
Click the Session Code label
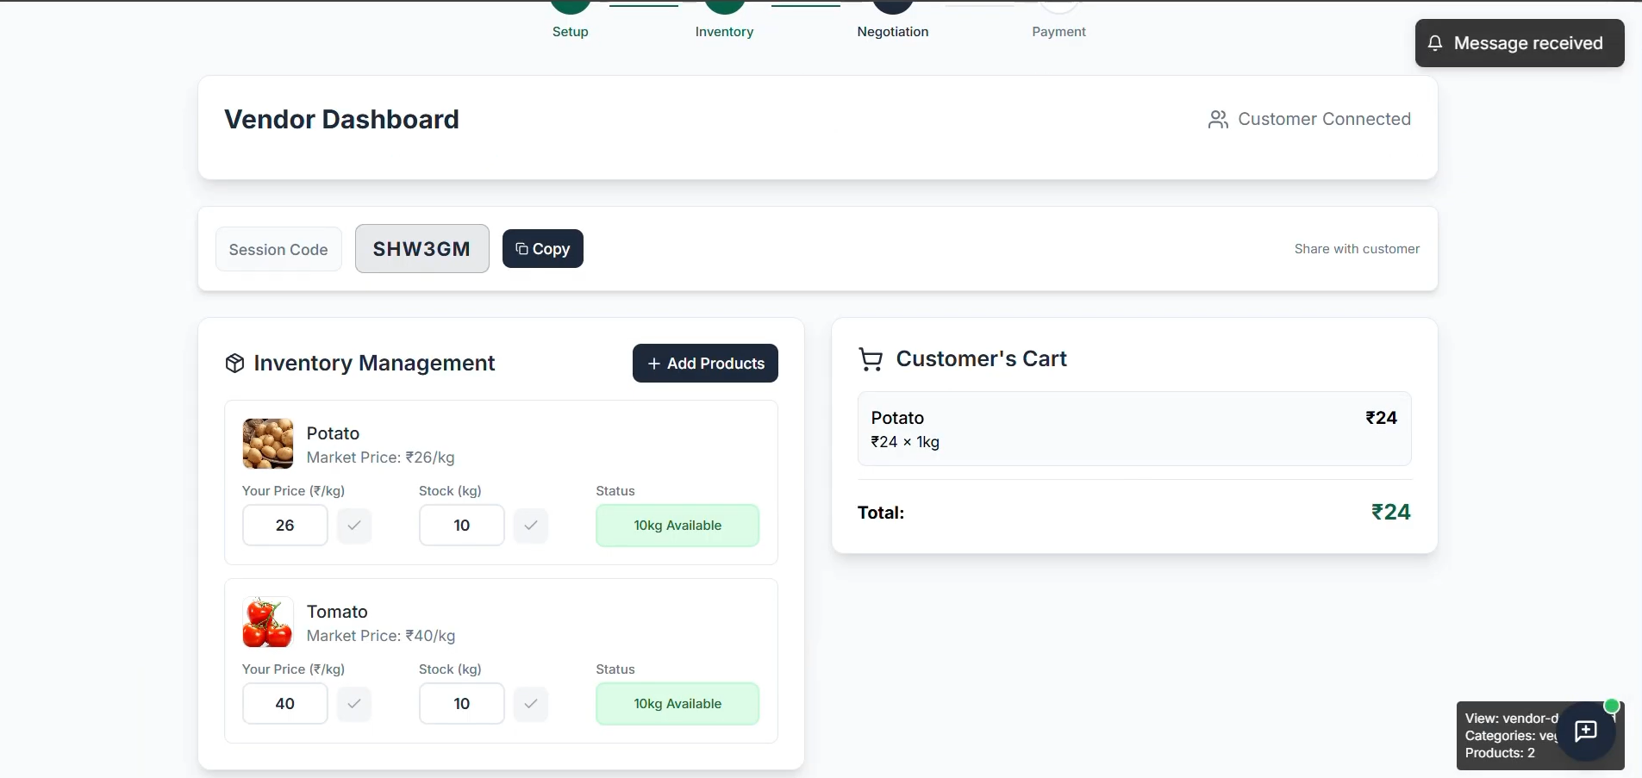tap(278, 250)
